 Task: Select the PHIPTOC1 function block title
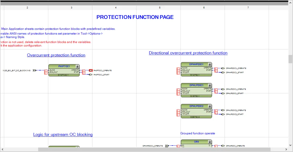point(64,66)
